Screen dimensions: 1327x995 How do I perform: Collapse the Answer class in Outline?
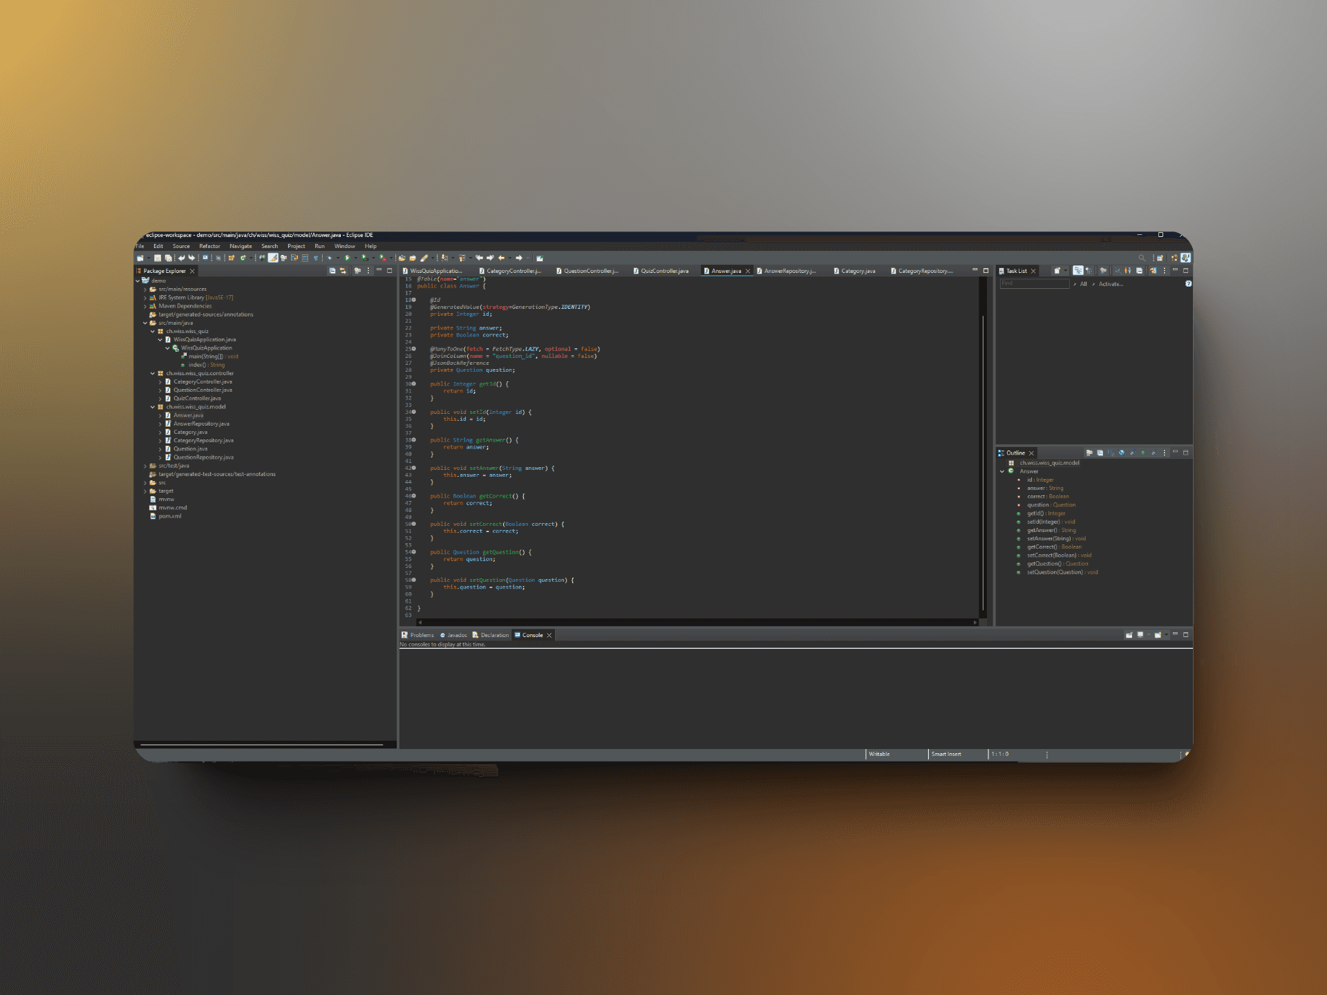tap(1002, 471)
